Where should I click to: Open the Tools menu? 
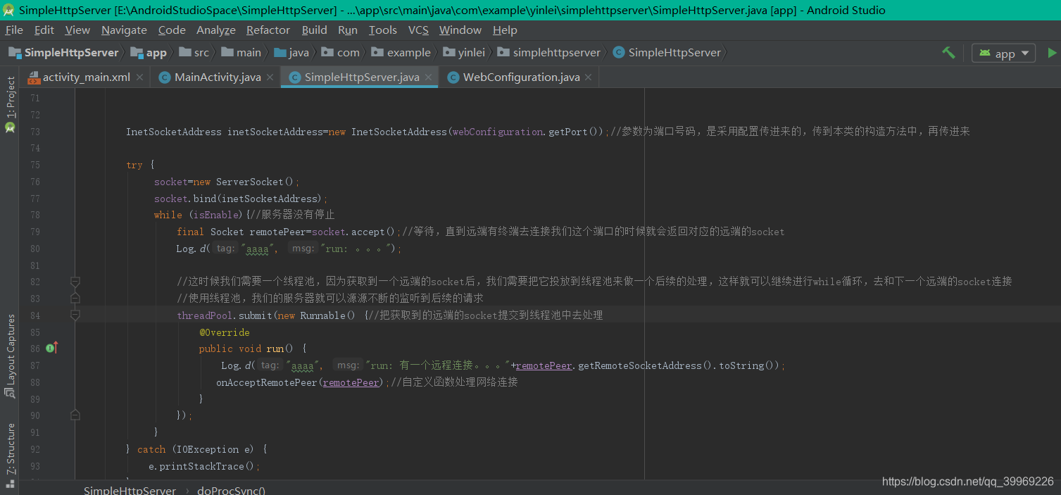[x=383, y=30]
